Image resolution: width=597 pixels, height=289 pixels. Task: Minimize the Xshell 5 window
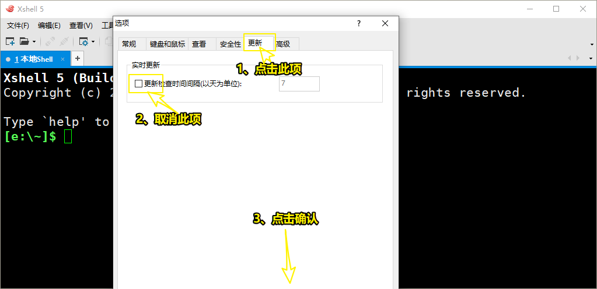[x=529, y=9]
